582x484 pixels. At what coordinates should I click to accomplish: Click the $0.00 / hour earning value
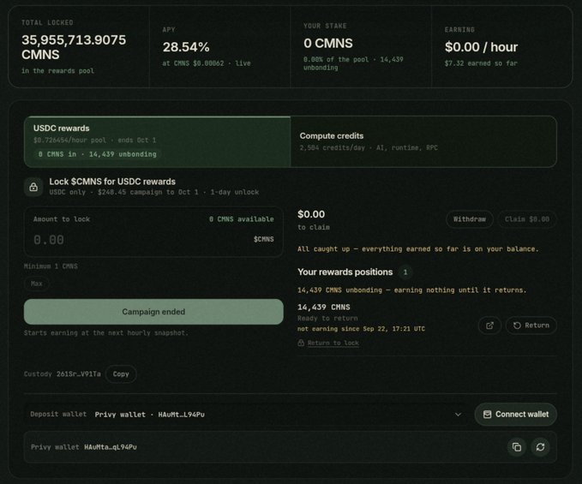click(x=481, y=47)
